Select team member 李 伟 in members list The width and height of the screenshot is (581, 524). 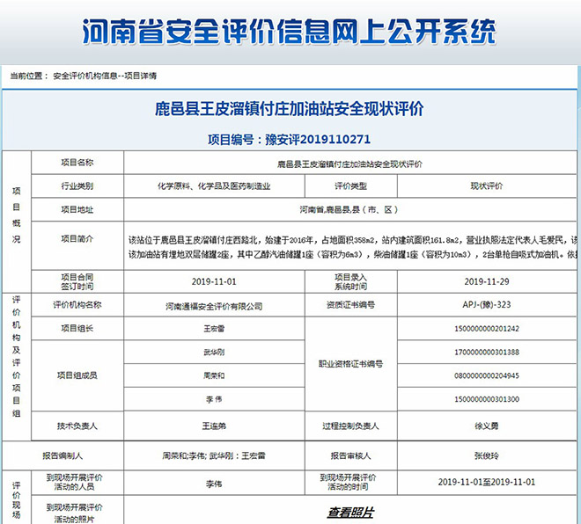click(214, 399)
